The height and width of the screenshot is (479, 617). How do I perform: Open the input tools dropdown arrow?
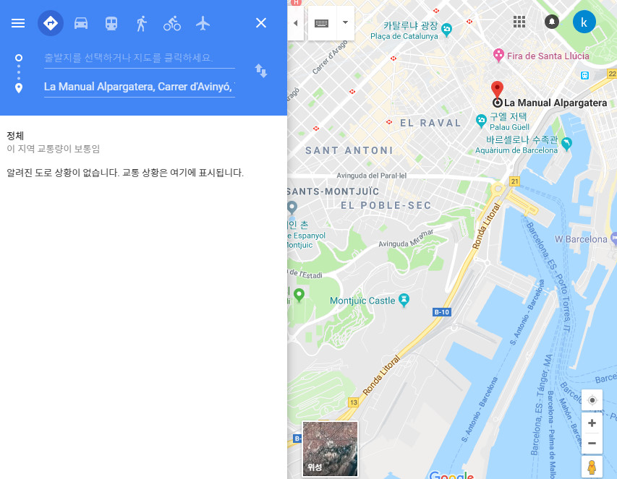tap(345, 23)
